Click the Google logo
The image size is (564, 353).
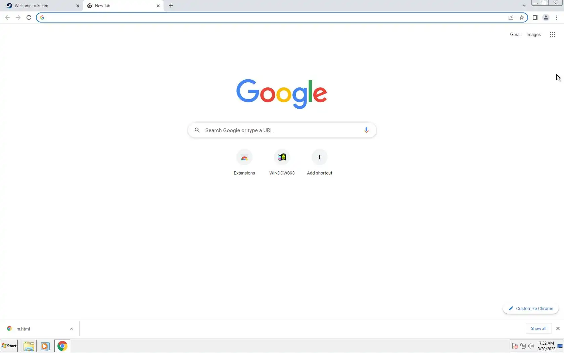(x=282, y=94)
